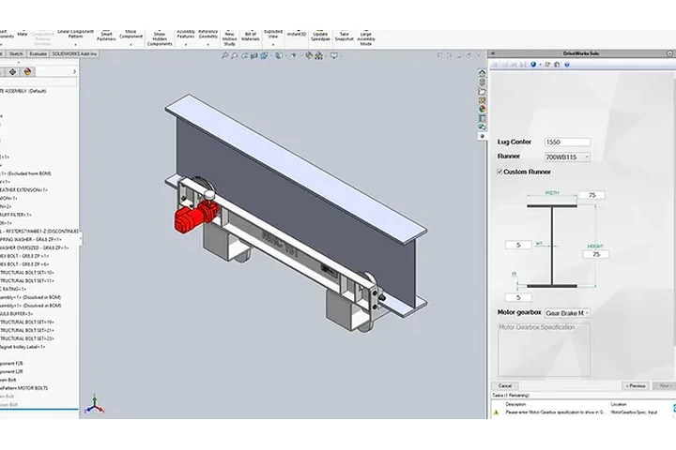Select the Pattern MOTOR BOLTS tree item
Viewport: 676px width, 450px height.
(23, 388)
